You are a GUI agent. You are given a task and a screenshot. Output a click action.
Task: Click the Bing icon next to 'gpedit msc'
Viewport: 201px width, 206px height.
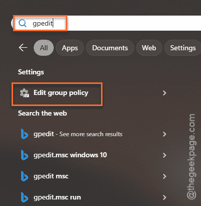click(x=25, y=176)
